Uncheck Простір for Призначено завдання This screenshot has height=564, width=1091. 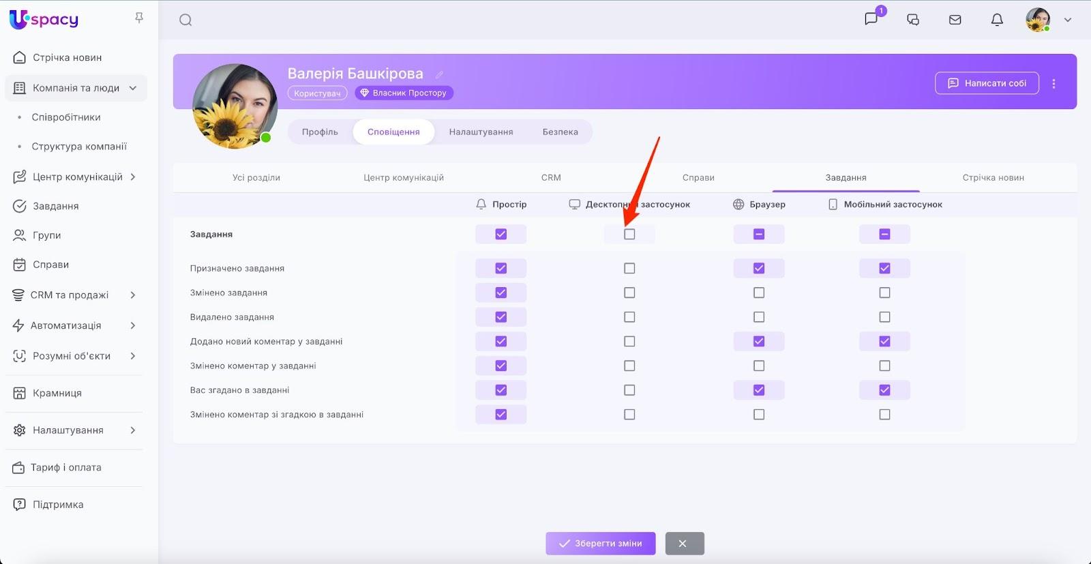pyautogui.click(x=501, y=268)
